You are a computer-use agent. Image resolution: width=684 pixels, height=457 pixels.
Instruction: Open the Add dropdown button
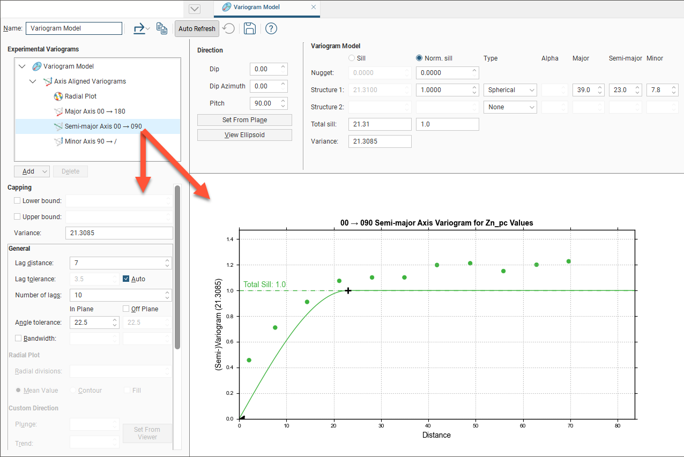coord(32,171)
